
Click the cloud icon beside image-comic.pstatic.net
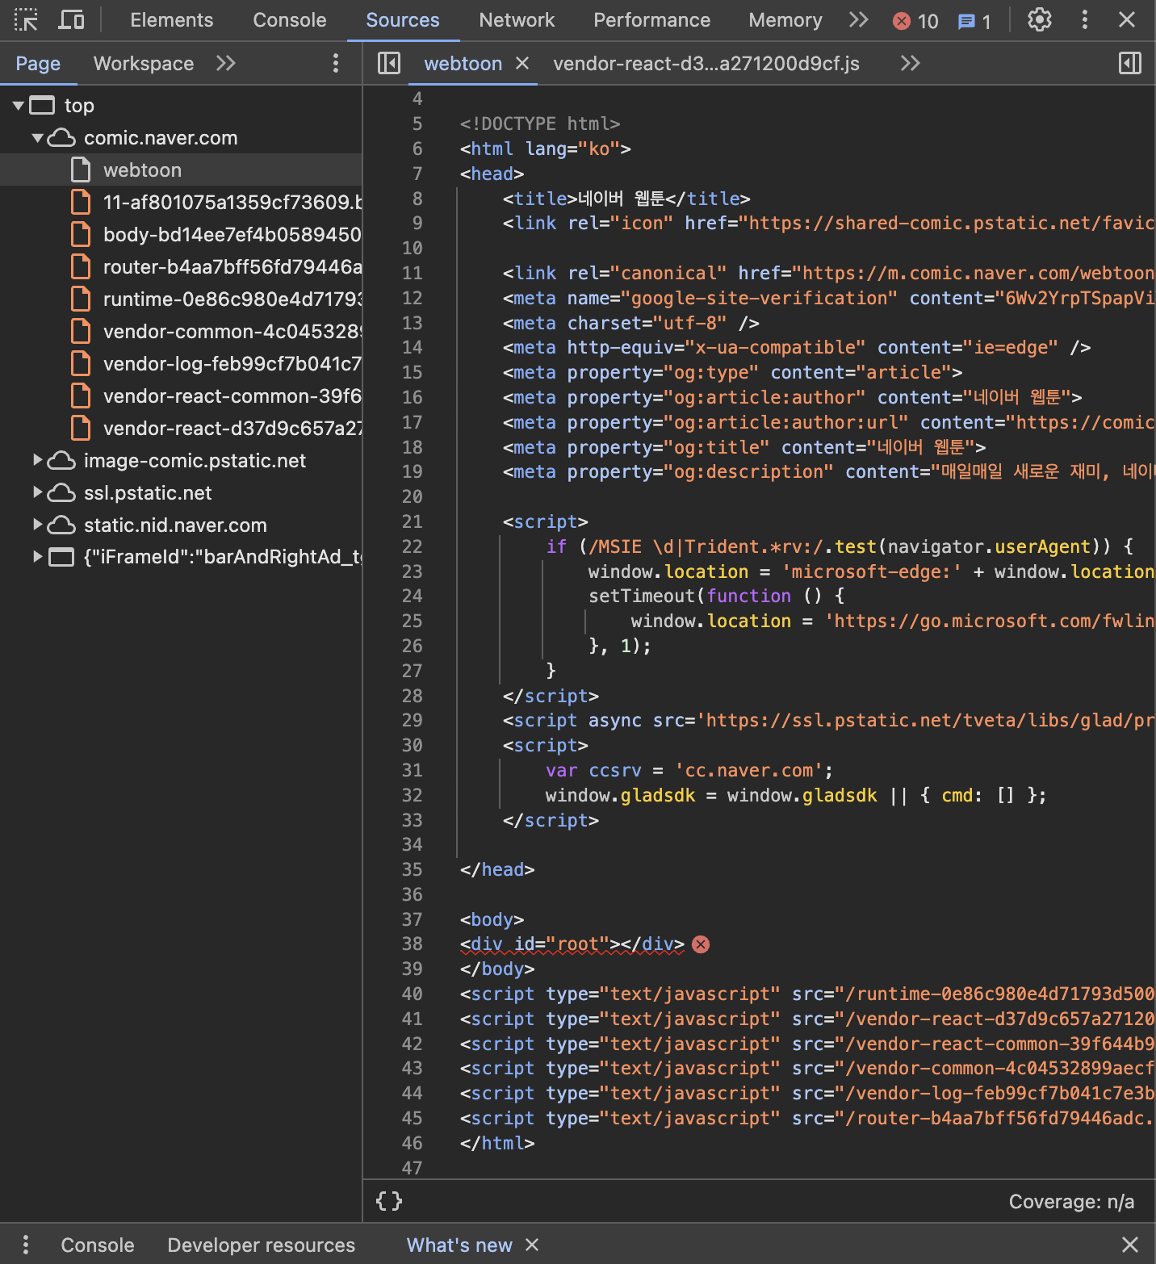coord(61,460)
